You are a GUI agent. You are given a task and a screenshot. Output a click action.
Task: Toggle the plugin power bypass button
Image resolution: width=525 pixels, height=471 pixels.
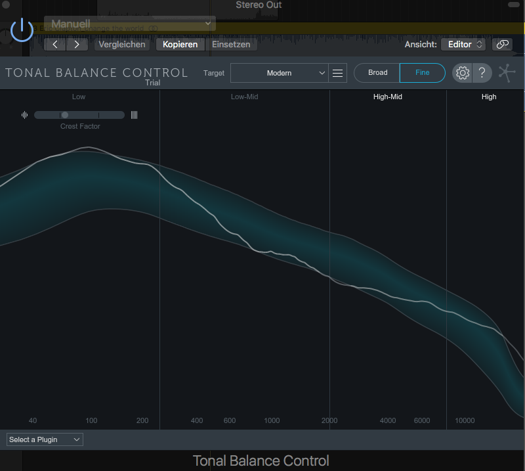pyautogui.click(x=22, y=30)
